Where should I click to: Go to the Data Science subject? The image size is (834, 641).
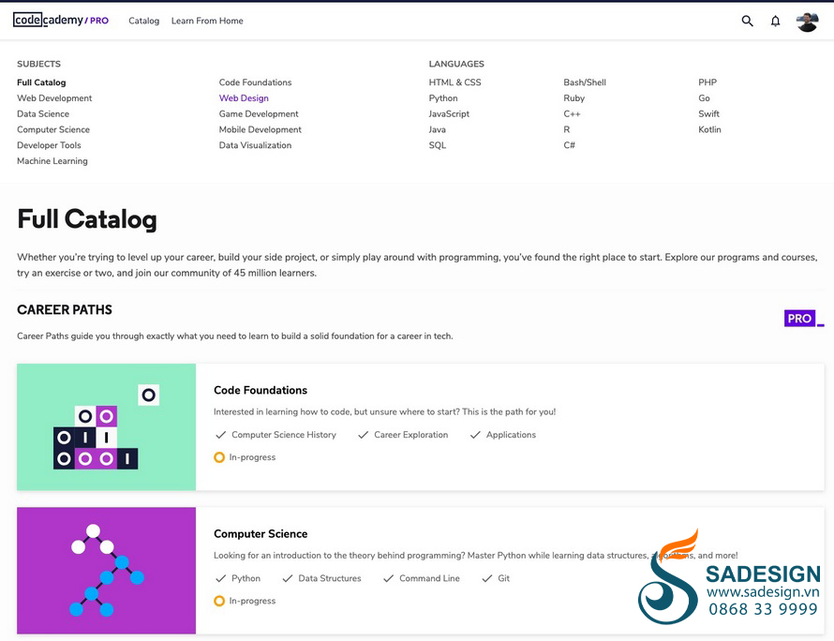click(43, 113)
